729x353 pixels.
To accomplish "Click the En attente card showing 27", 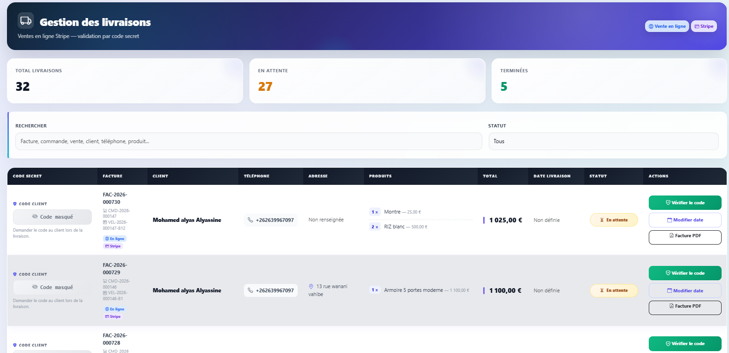I will point(367,81).
